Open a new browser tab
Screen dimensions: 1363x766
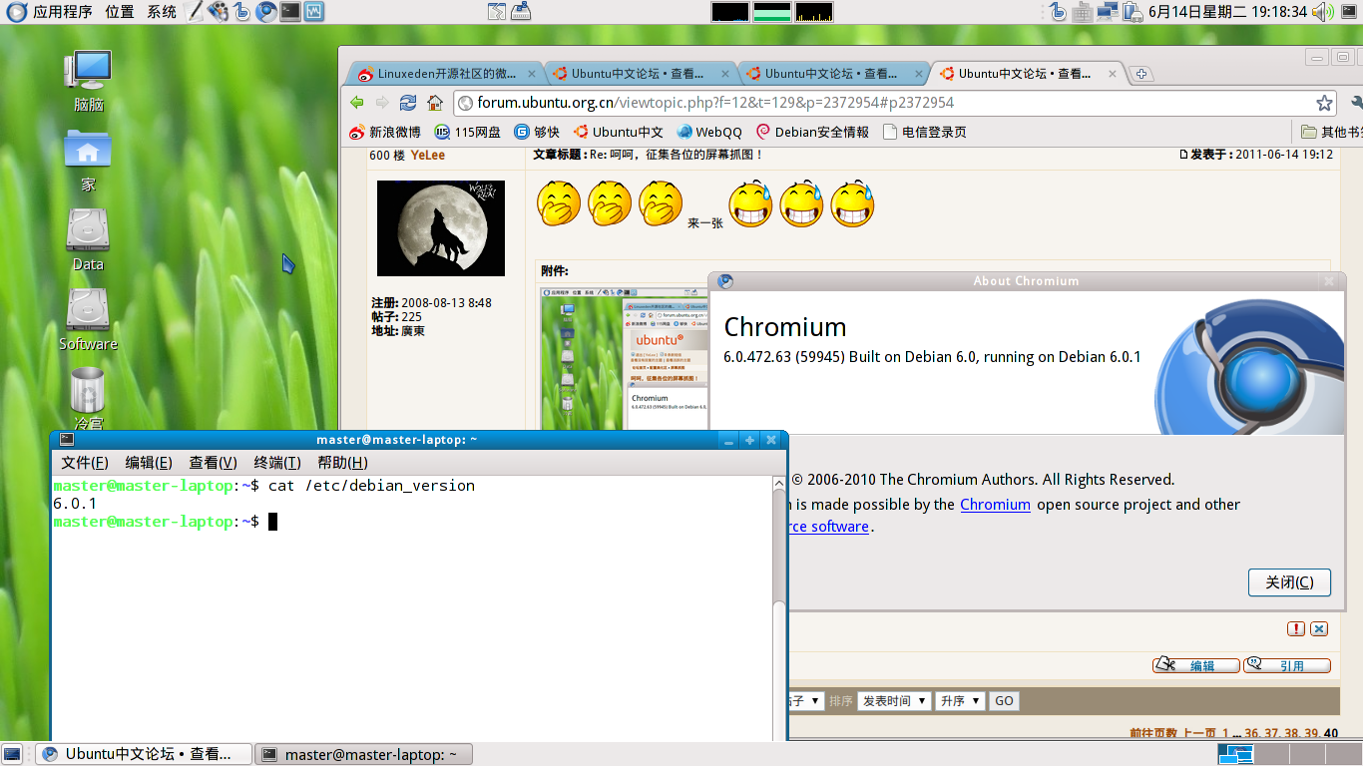1141,74
